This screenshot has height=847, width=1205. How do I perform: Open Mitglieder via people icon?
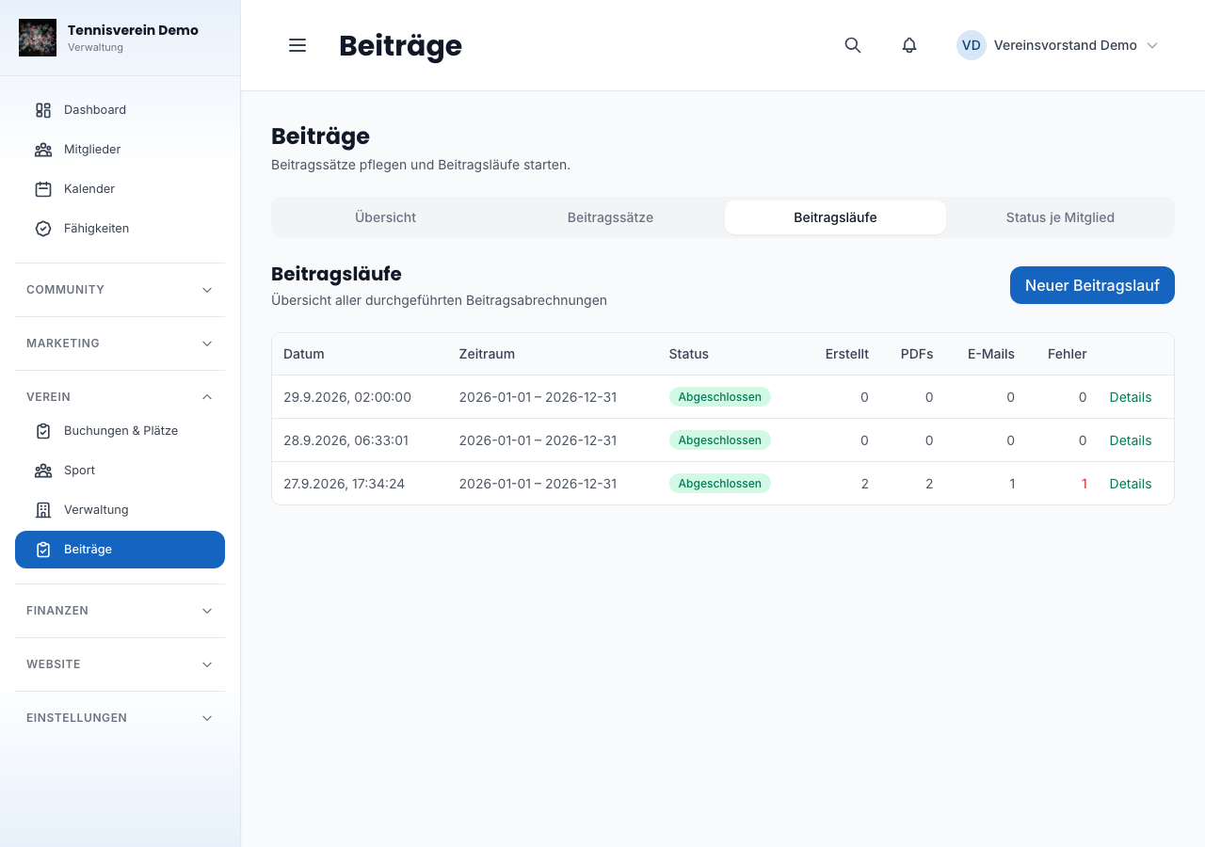[43, 150]
